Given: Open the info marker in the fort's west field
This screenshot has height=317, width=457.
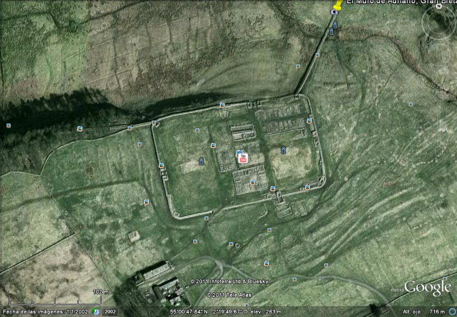Looking at the screenshot, I should tap(201, 160).
